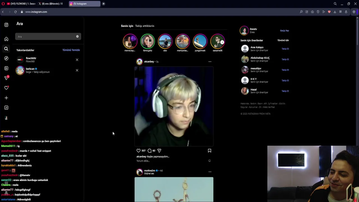Image resolution: width=359 pixels, height=202 pixels.
Task: Open motive2m profile from post header
Action: (149, 171)
